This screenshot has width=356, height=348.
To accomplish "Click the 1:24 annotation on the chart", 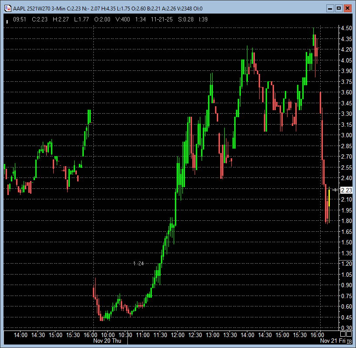I will [138, 263].
